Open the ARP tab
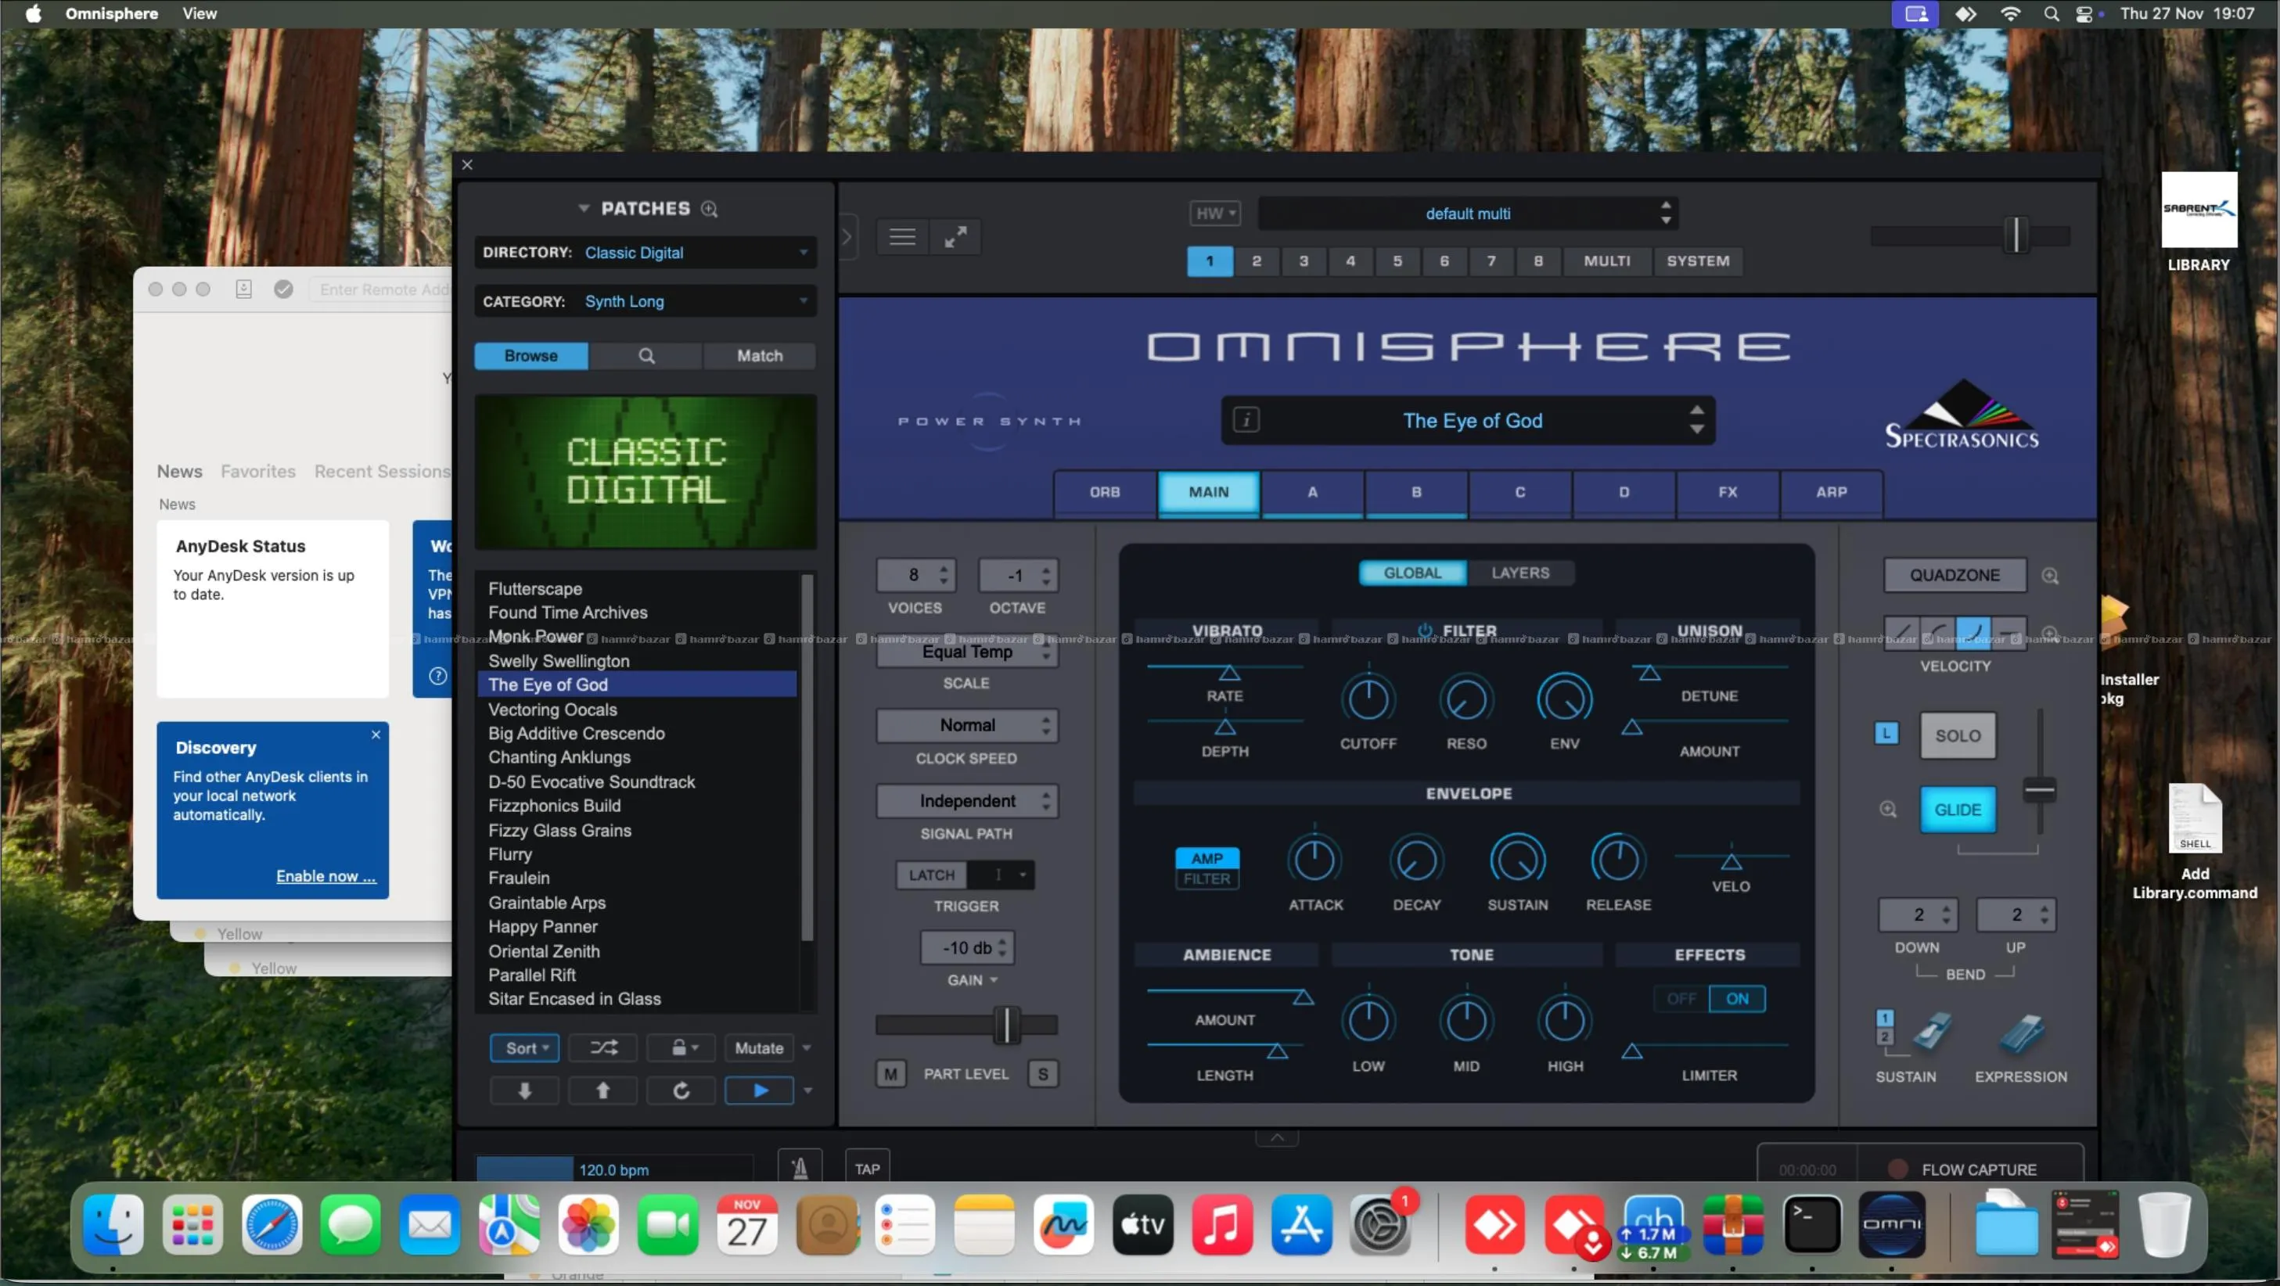The height and width of the screenshot is (1286, 2280). [1831, 492]
